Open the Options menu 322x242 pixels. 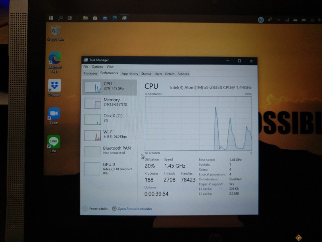pos(97,67)
